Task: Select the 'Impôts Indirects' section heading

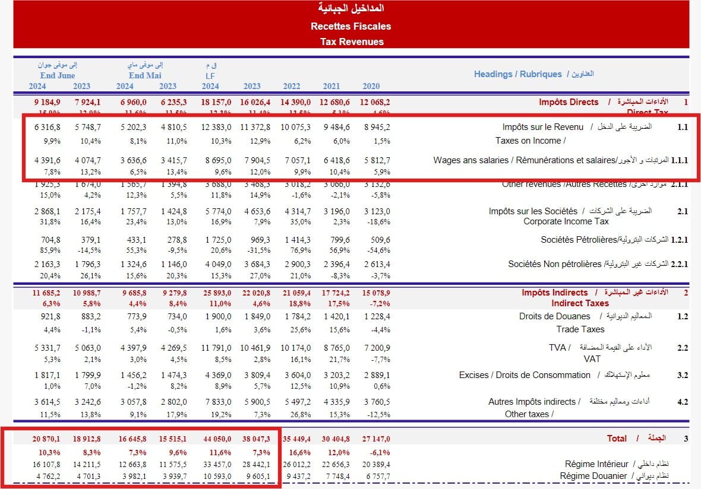Action: 554,293
